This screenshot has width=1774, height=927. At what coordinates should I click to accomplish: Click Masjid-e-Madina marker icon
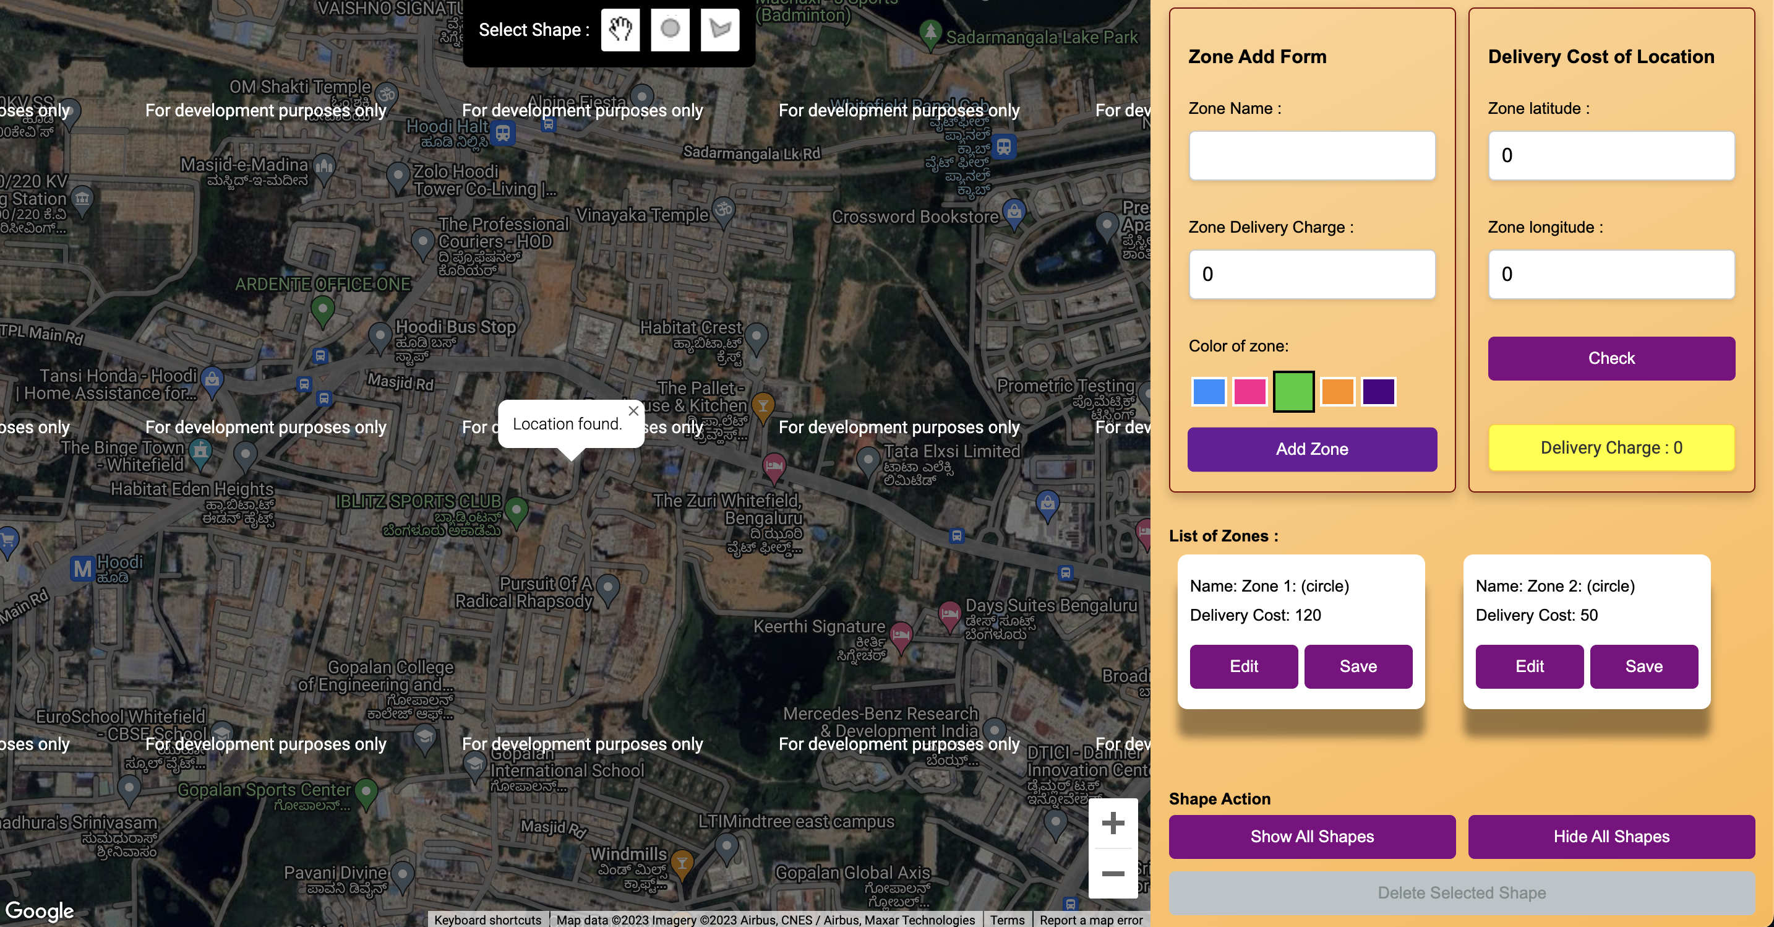(324, 168)
